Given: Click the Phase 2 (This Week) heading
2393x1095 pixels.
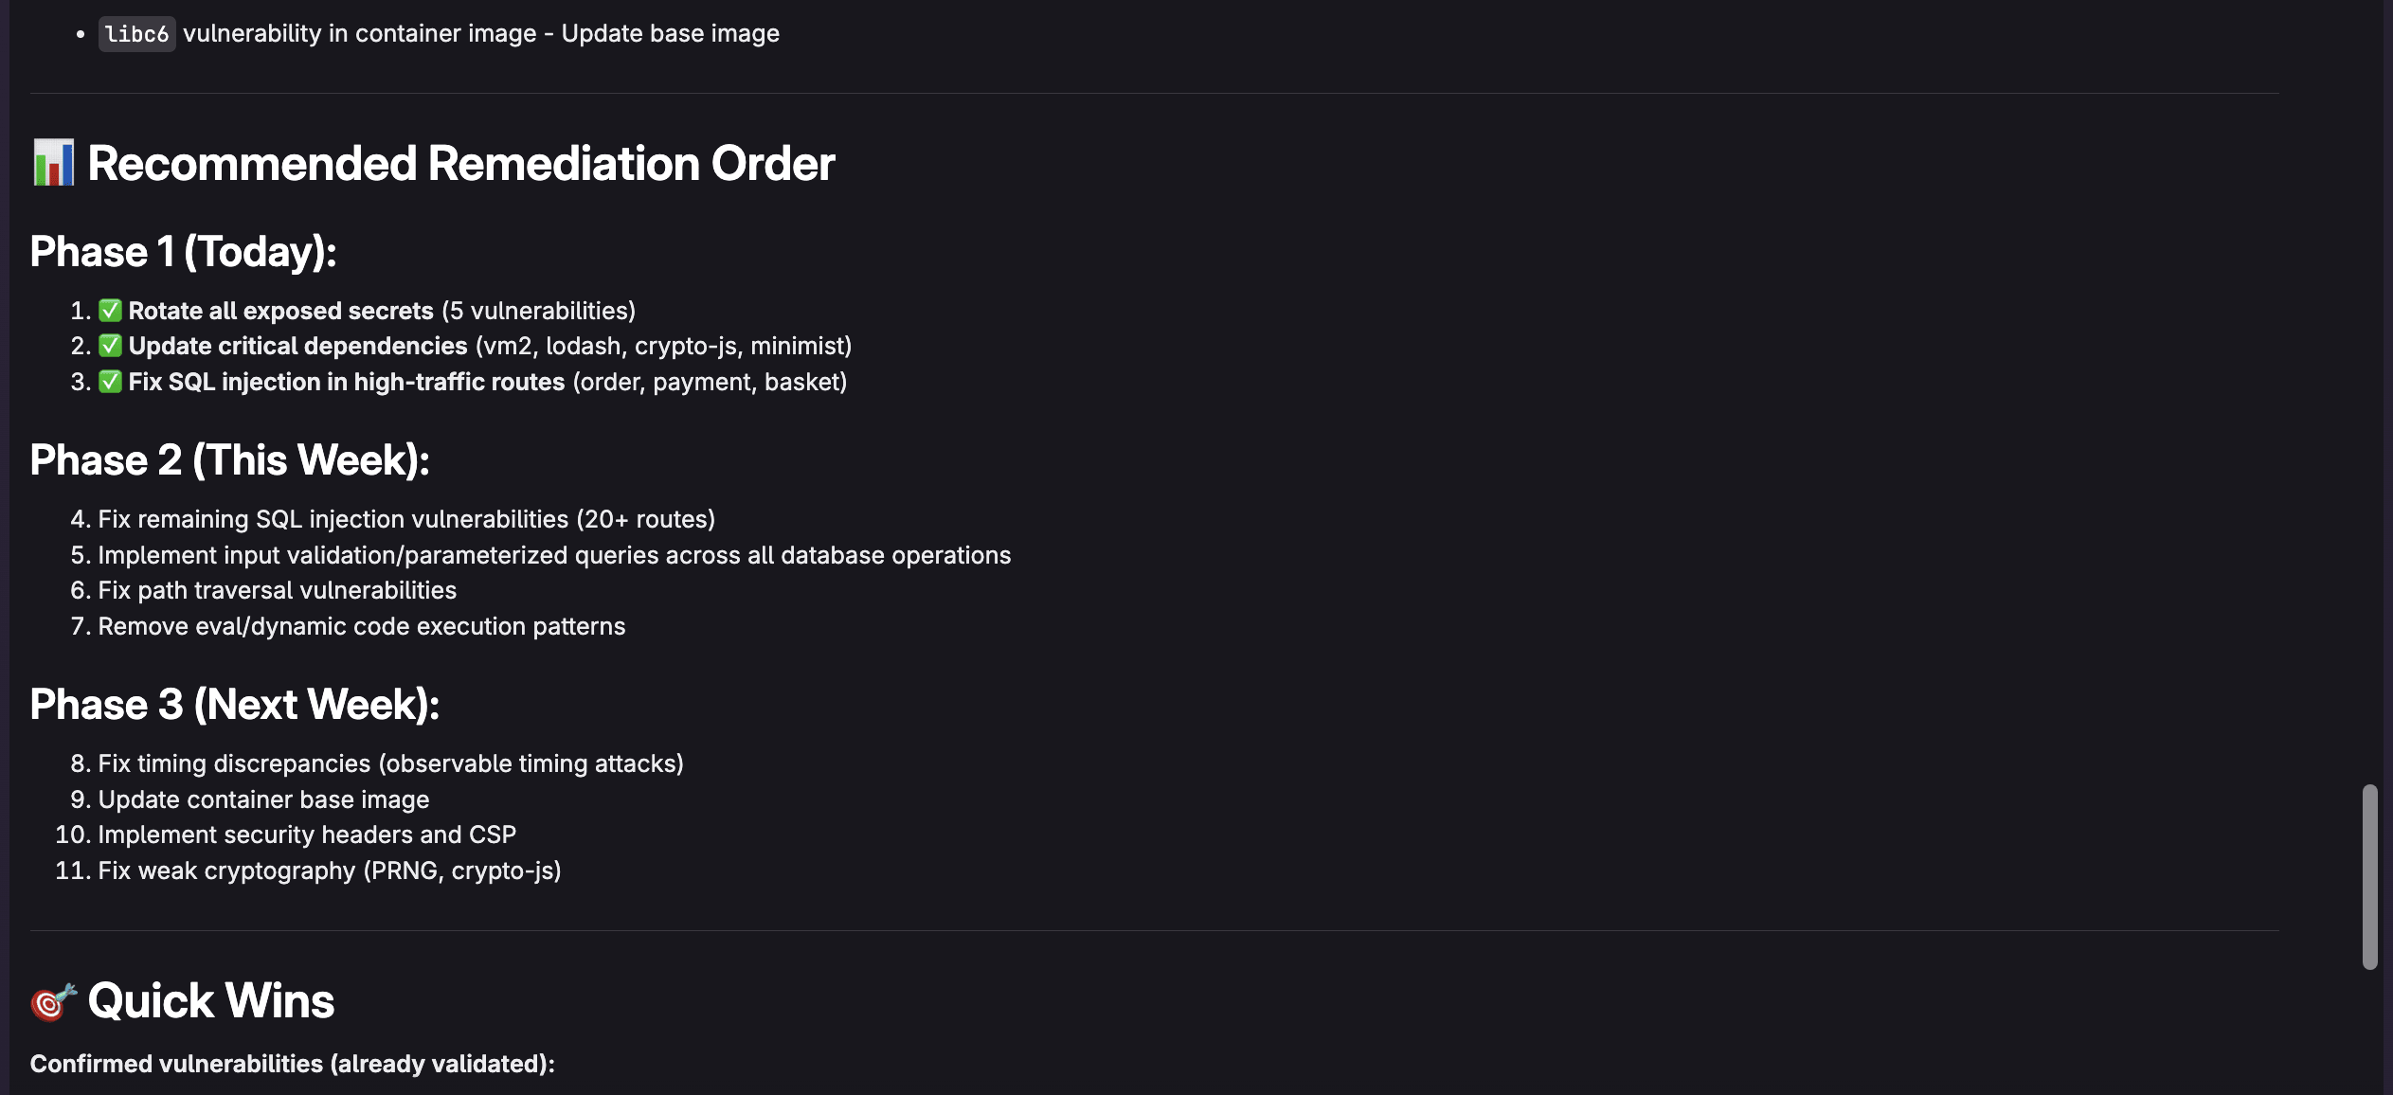Looking at the screenshot, I should point(230,460).
